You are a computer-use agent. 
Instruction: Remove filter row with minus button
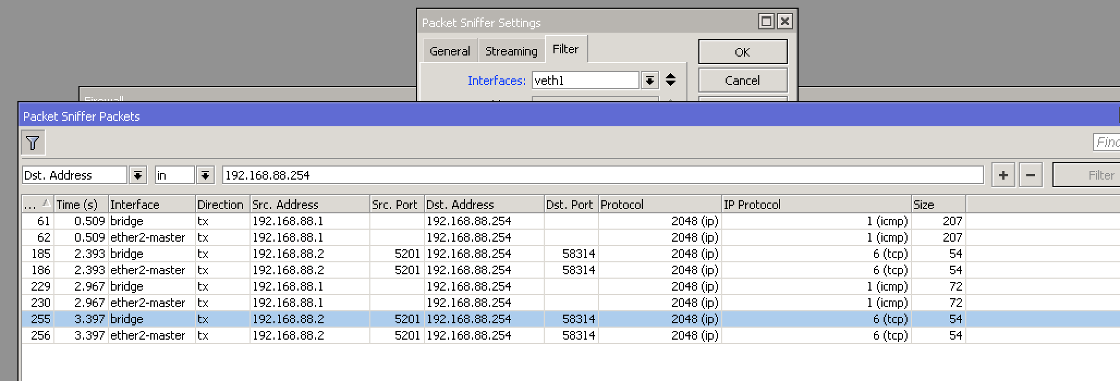pyautogui.click(x=1030, y=175)
